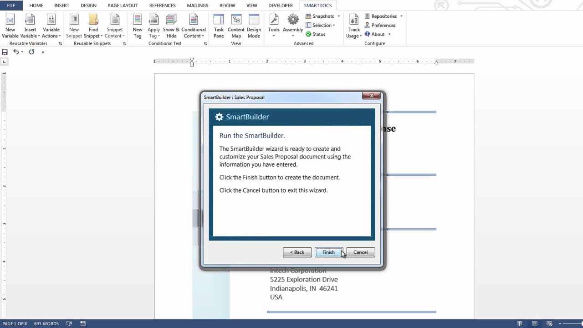Switch to the DESIGN tab
Image resolution: width=583 pixels, height=328 pixels.
[x=88, y=5]
